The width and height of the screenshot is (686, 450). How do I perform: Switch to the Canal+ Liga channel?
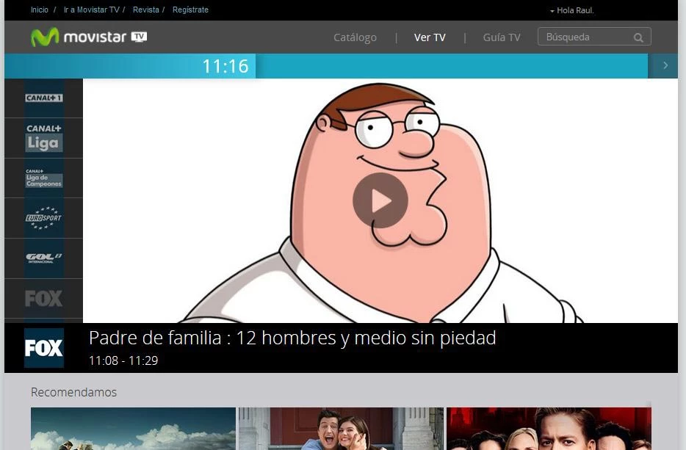[x=43, y=137]
